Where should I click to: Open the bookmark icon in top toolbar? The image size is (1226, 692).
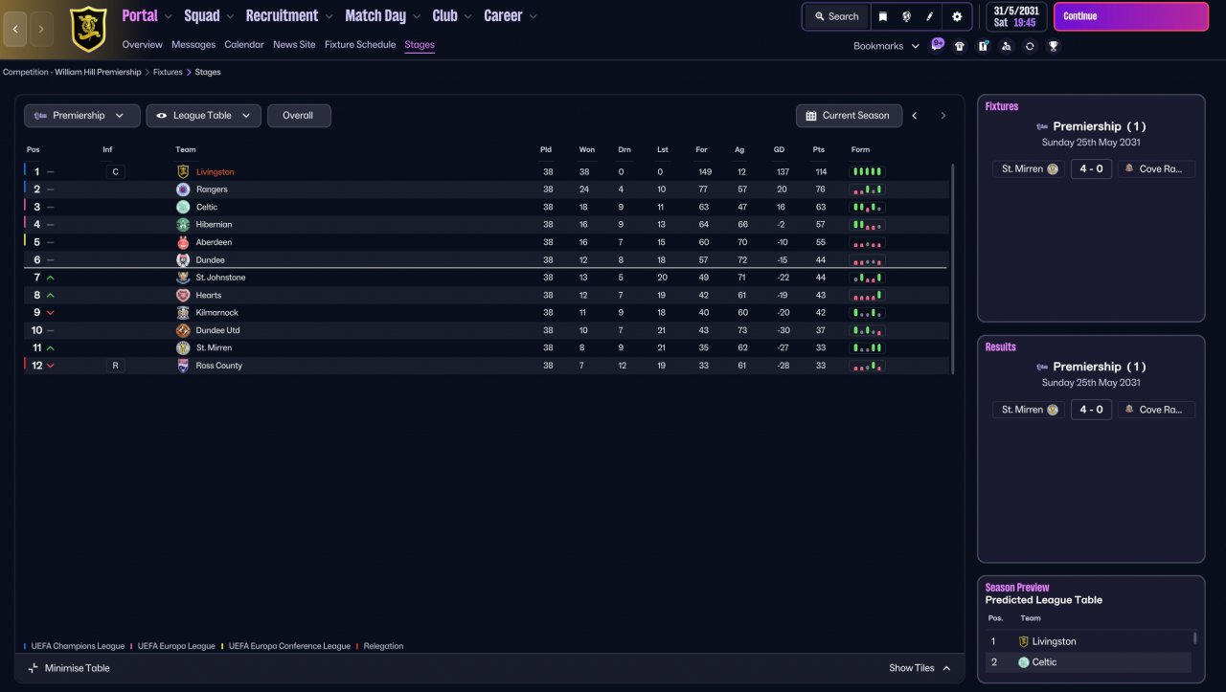tap(883, 16)
